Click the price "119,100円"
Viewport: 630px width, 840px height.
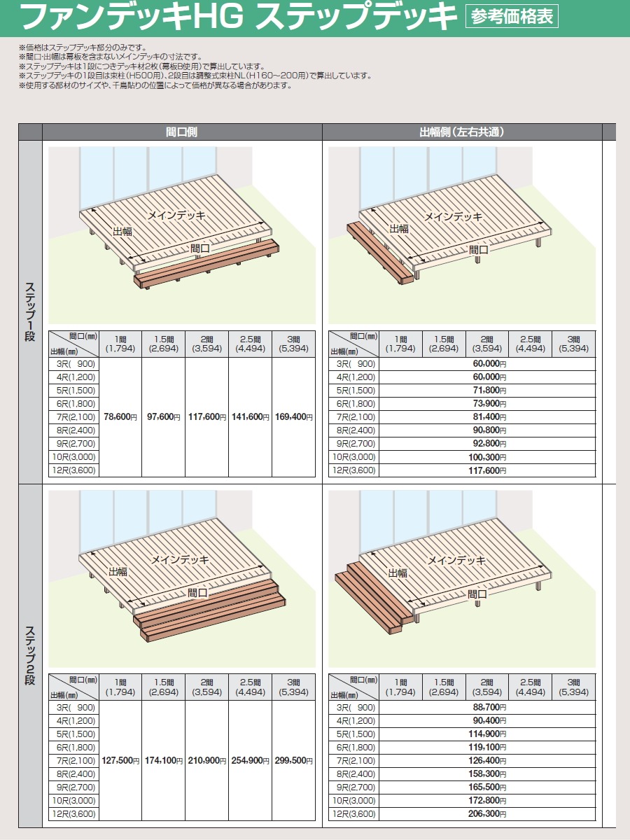click(486, 748)
